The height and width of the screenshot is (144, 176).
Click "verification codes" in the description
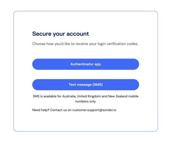tap(122, 44)
